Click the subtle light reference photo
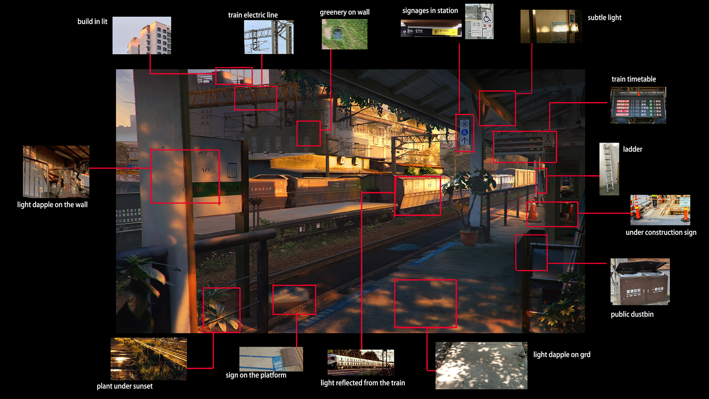Viewport: 709px width, 399px height. coord(551,26)
